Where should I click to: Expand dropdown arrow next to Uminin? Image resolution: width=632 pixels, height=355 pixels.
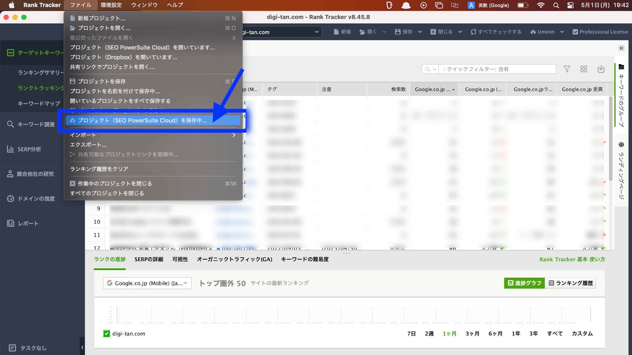pyautogui.click(x=562, y=32)
